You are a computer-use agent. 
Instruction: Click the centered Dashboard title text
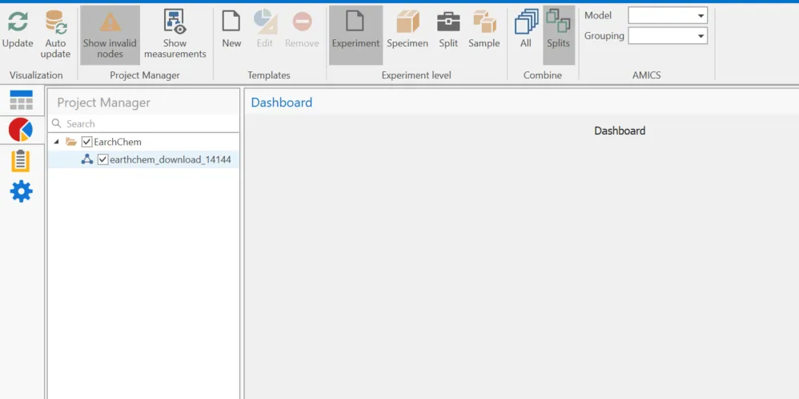click(x=620, y=131)
